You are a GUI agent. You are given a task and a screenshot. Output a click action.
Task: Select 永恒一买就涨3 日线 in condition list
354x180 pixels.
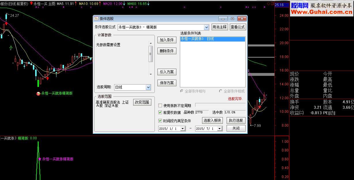click(x=213, y=39)
